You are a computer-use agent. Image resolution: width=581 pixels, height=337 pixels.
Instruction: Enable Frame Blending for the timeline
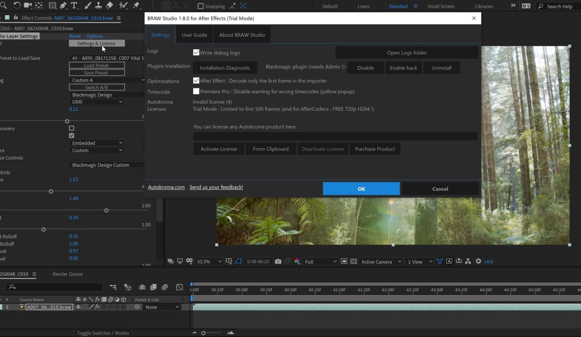pos(154,287)
